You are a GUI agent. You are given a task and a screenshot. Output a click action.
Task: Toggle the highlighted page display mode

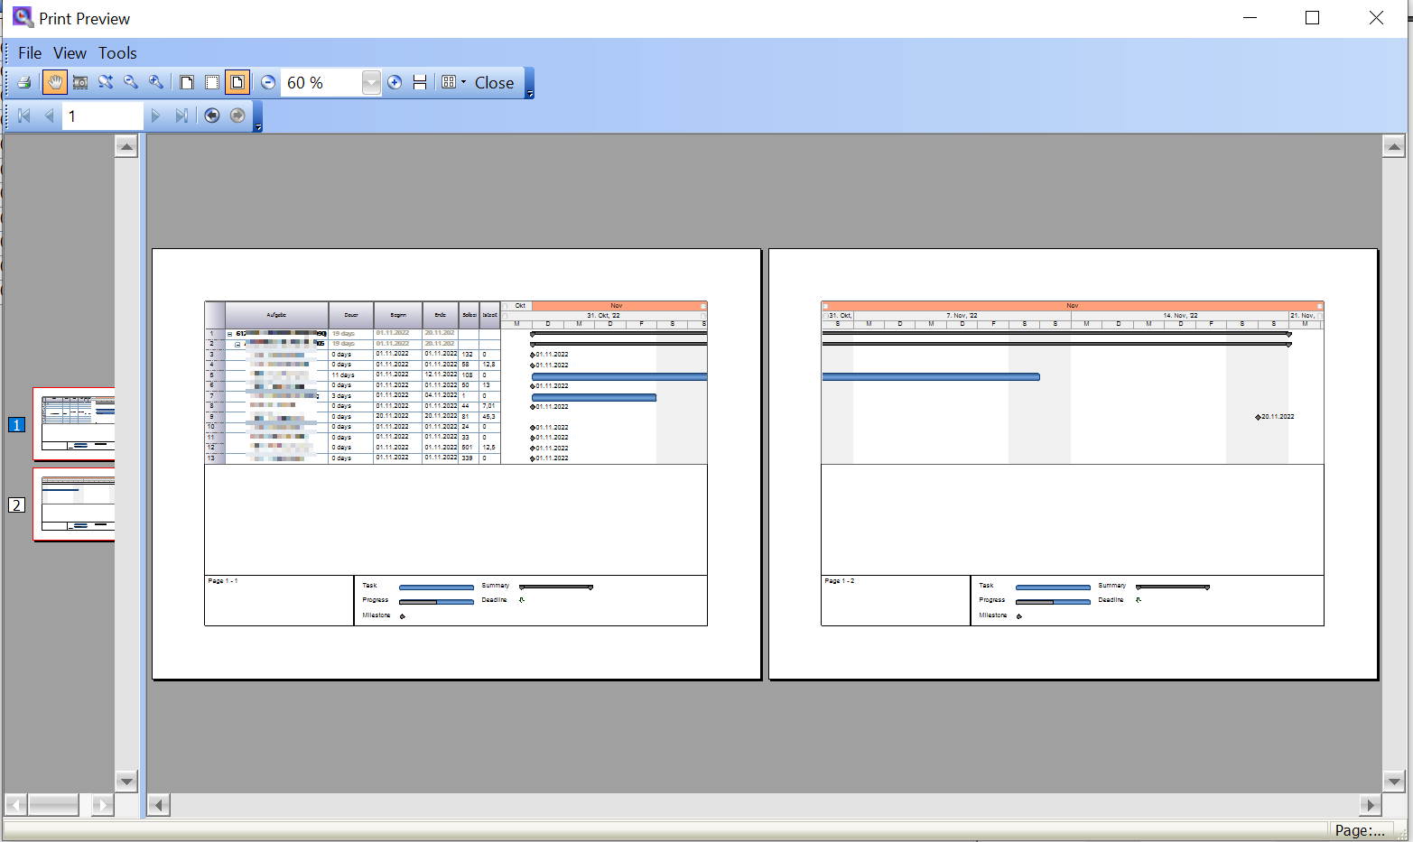pyautogui.click(x=237, y=83)
